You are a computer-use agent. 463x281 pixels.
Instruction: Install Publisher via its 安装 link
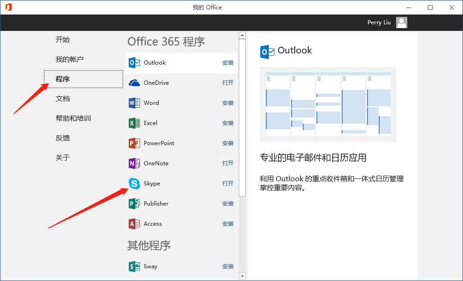228,204
